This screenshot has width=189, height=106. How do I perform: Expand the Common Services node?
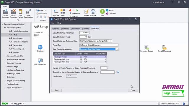[5, 63]
